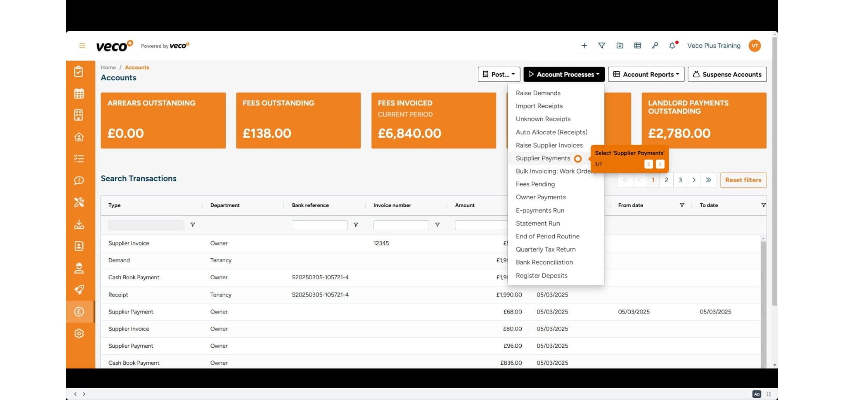Screen dimensions: 844x400
Task: Click the folder download icon in the header
Action: coord(620,46)
